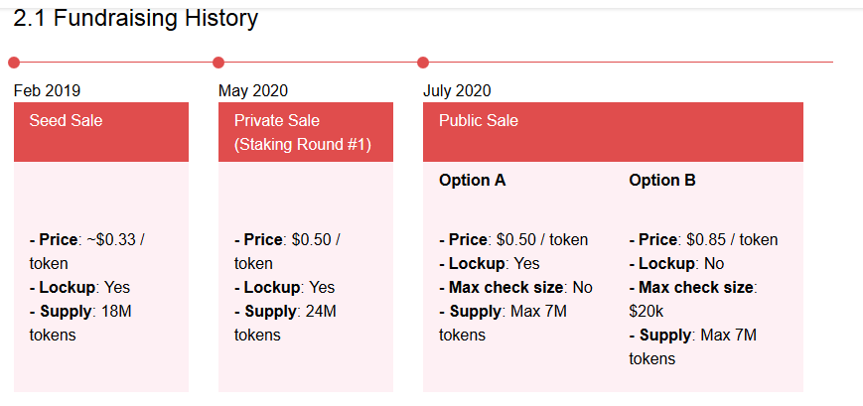
Task: Select the Public Sale header block
Action: click(x=613, y=132)
